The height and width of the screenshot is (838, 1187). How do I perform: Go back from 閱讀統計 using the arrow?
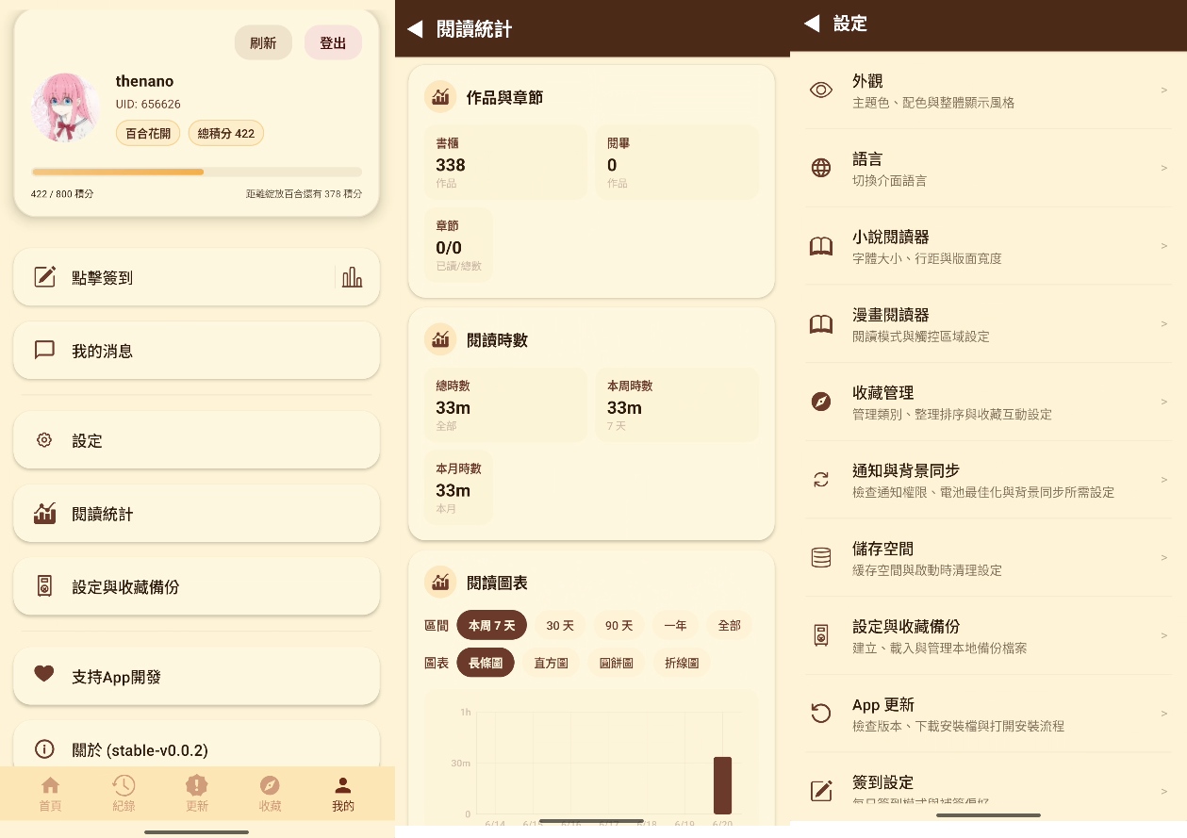pyautogui.click(x=415, y=29)
